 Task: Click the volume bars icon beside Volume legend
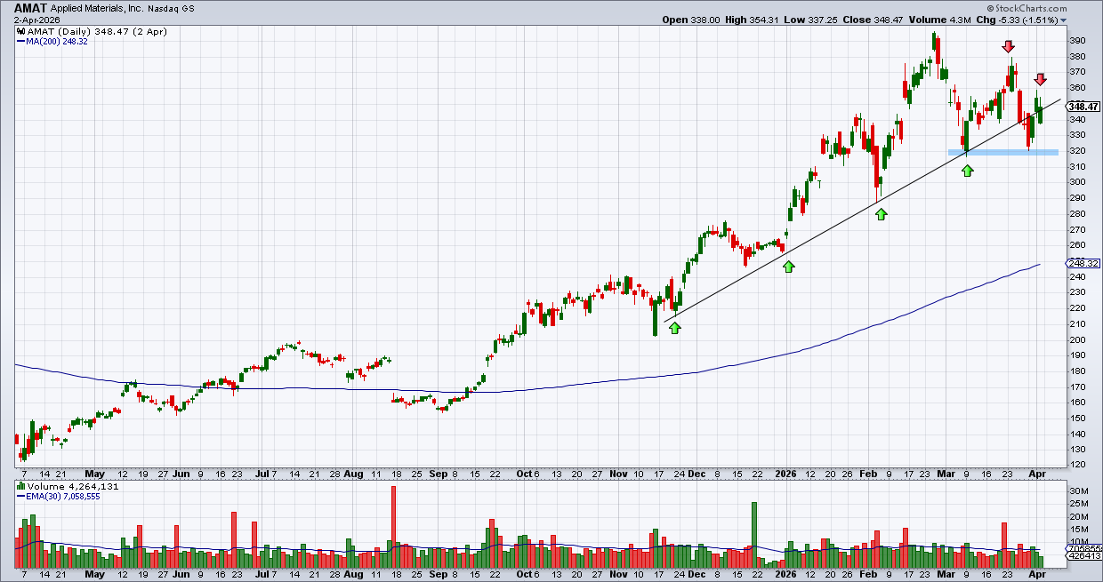(20, 486)
